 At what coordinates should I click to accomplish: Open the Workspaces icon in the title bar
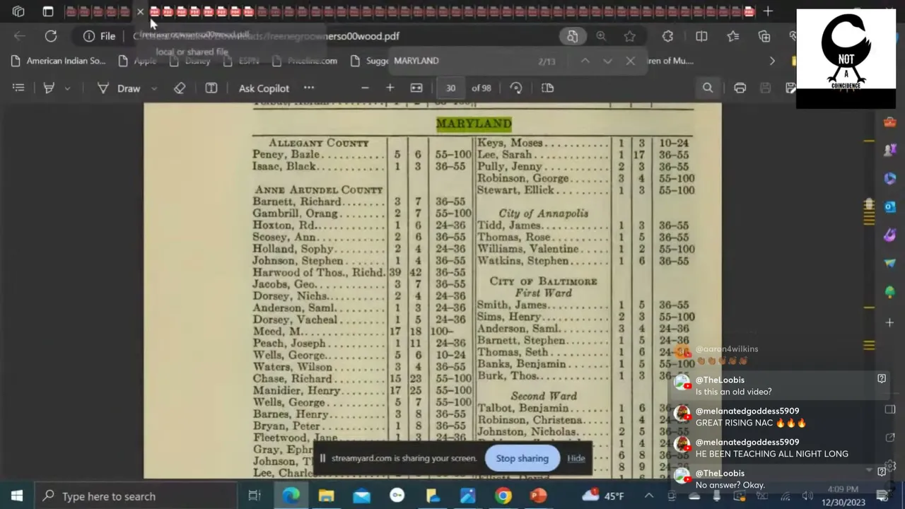coord(18,11)
